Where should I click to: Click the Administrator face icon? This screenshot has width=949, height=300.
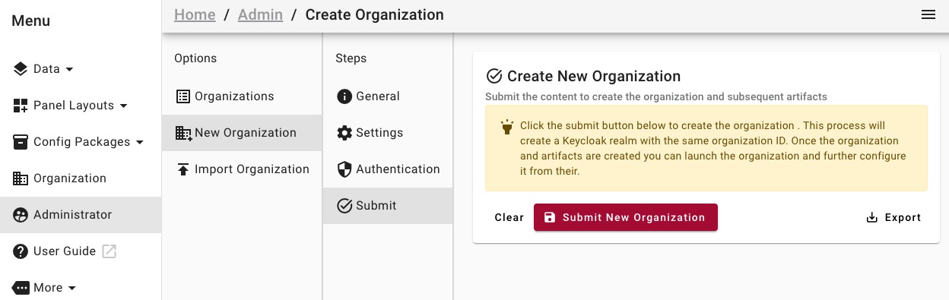click(21, 215)
